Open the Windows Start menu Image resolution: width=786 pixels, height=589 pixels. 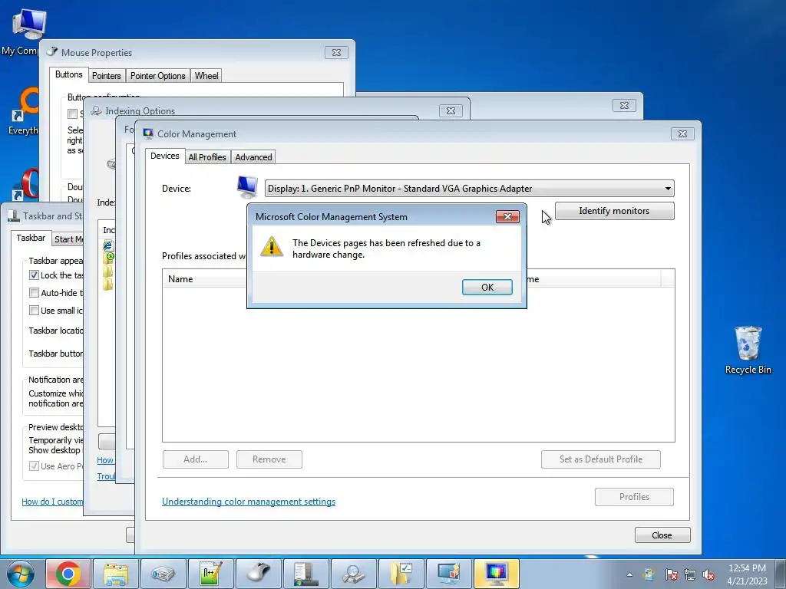[20, 574]
